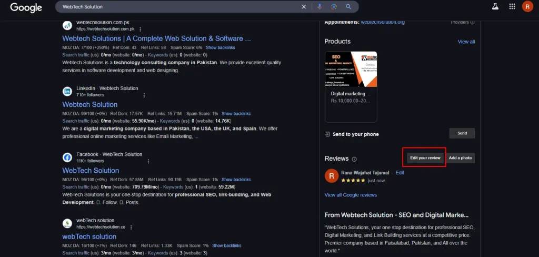This screenshot has height=257, width=539.
Task: Open the Digital marketing product image
Action: [351, 69]
